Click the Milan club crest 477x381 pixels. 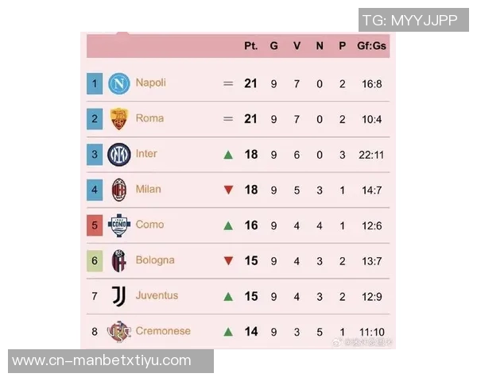coord(119,190)
